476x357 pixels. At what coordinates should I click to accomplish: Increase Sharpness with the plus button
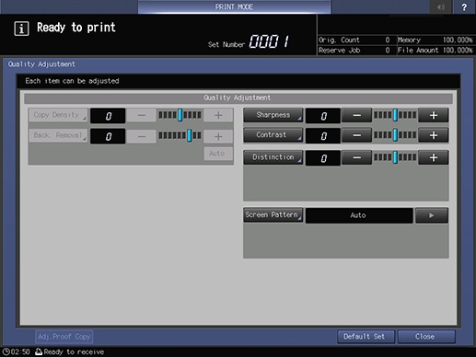433,115
